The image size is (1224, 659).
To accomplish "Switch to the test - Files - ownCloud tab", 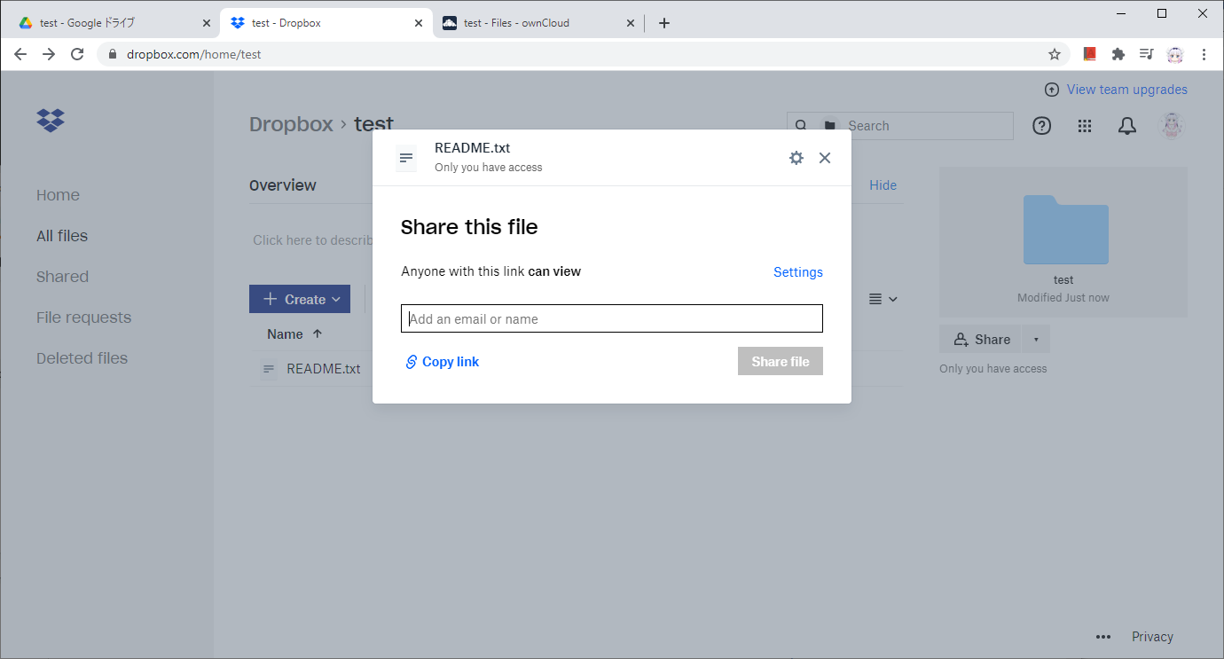I will coord(538,23).
